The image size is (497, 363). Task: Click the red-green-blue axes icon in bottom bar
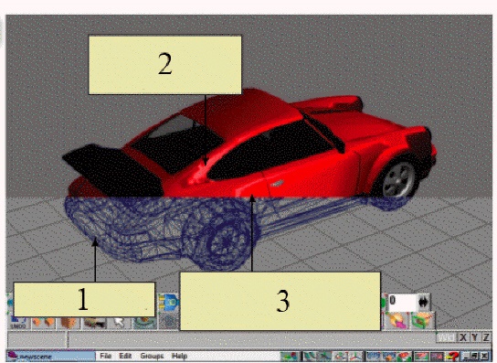[355, 356]
